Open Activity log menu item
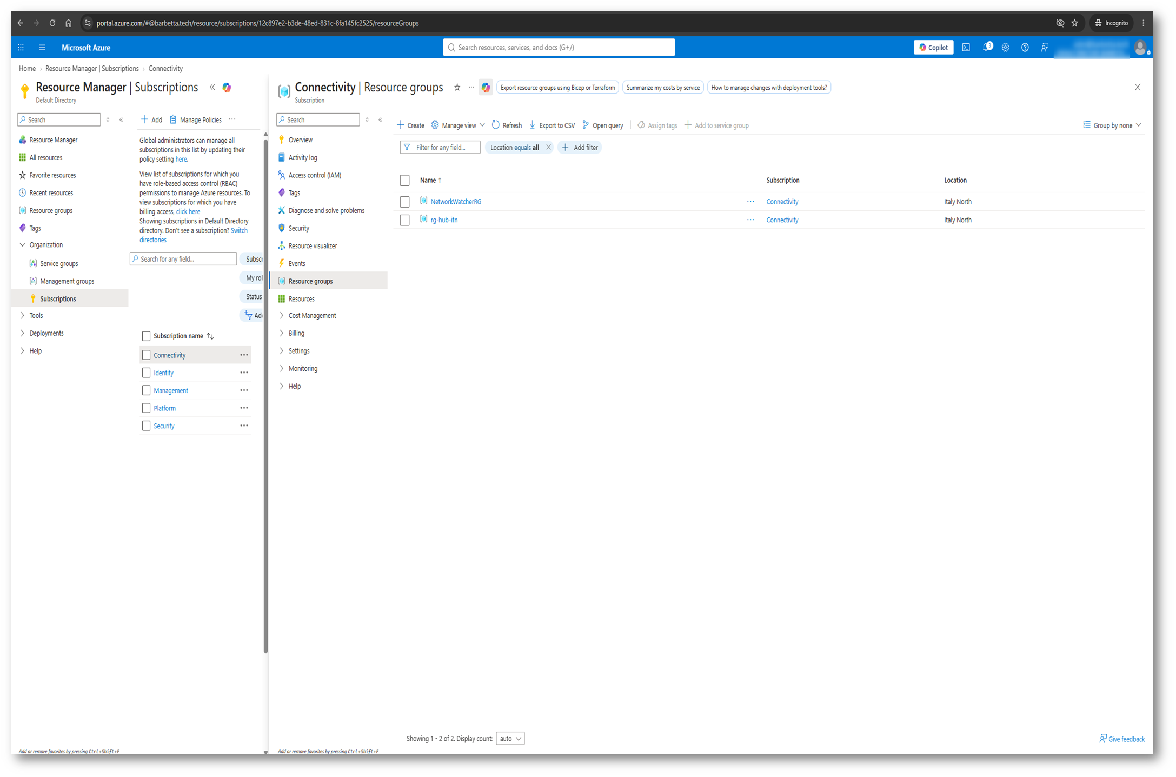 [x=303, y=158]
